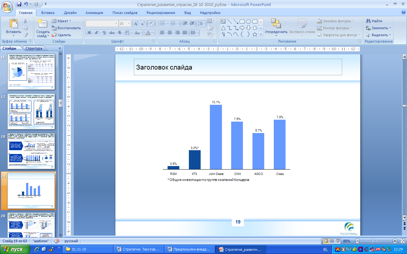Screen dimensions: 407x254
Task: Click Удалить to delete slide
Action: (x=61, y=35)
